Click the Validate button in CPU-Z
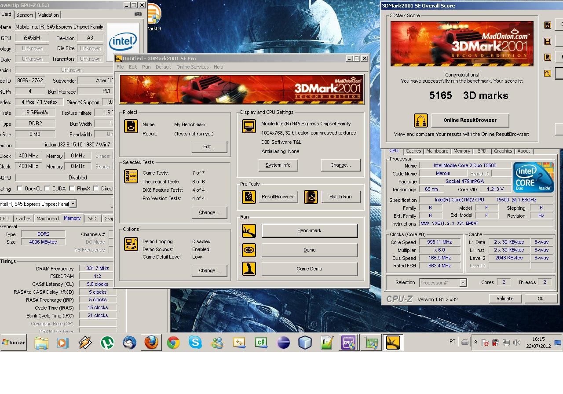The height and width of the screenshot is (394, 563). point(505,299)
